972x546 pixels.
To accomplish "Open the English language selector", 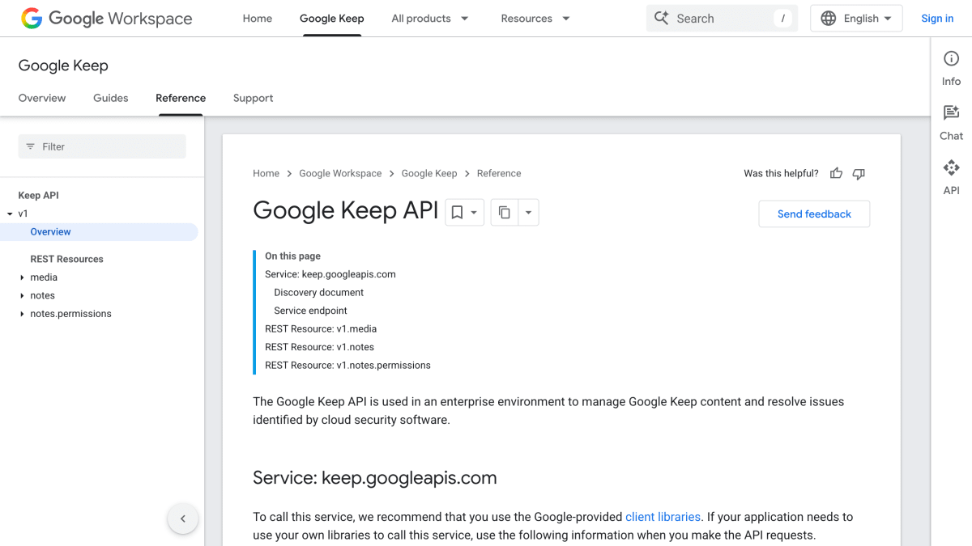I will (856, 18).
